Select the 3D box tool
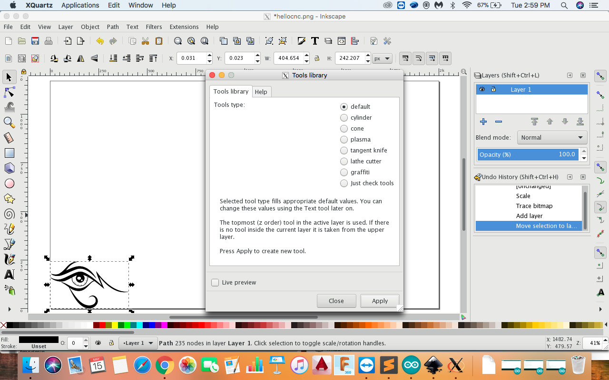 tap(9, 168)
